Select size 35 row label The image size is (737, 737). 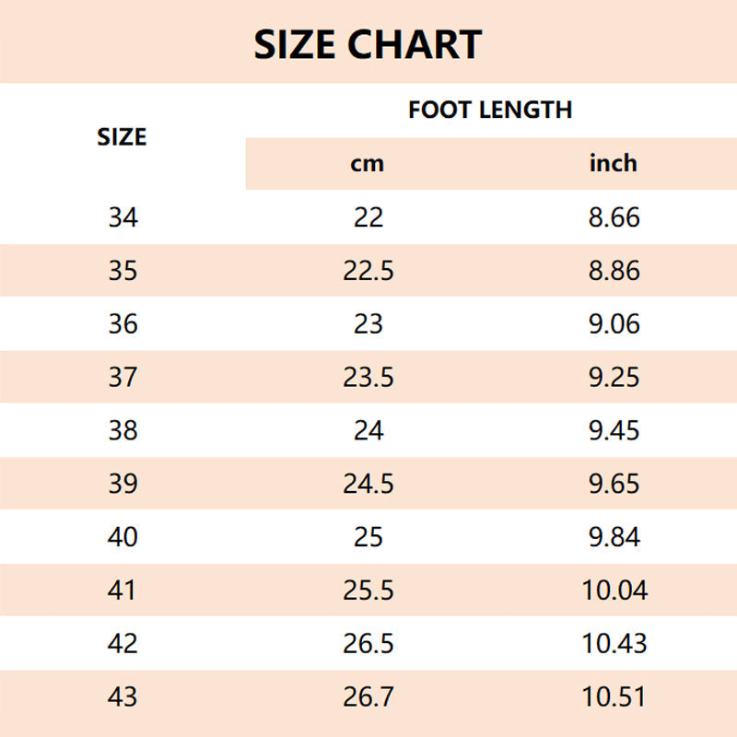[x=123, y=271]
